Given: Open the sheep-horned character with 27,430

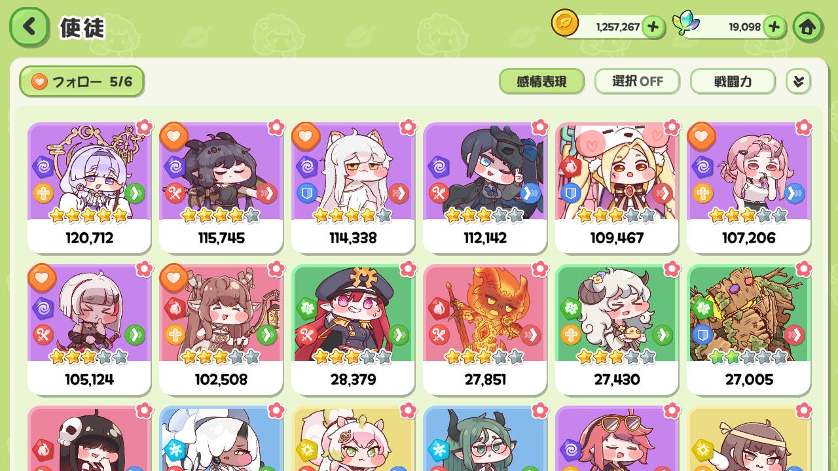Looking at the screenshot, I should tap(617, 330).
